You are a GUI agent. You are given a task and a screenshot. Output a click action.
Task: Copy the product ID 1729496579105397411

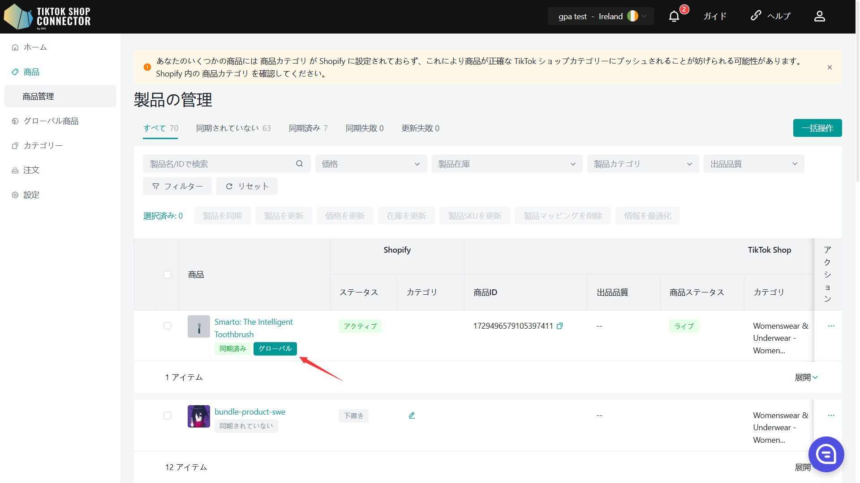click(x=560, y=326)
